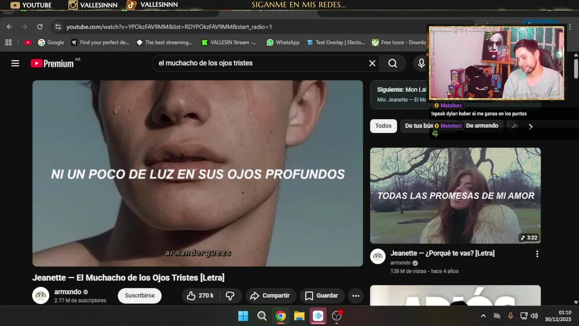Share the video with Compartir
This screenshot has height=326, width=579.
point(271,296)
